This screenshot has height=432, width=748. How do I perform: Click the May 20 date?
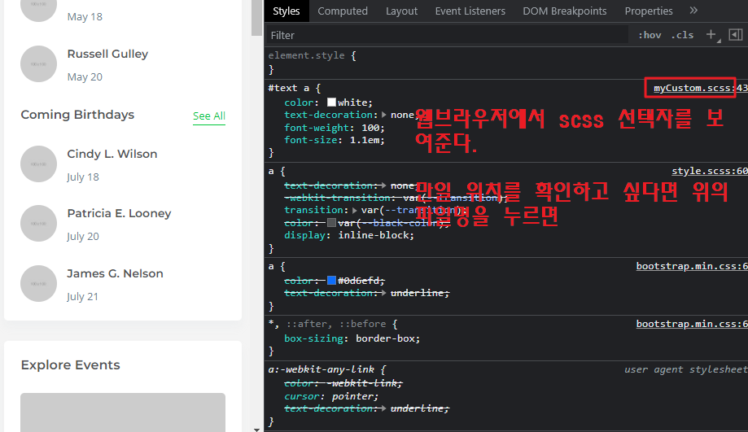click(x=85, y=76)
